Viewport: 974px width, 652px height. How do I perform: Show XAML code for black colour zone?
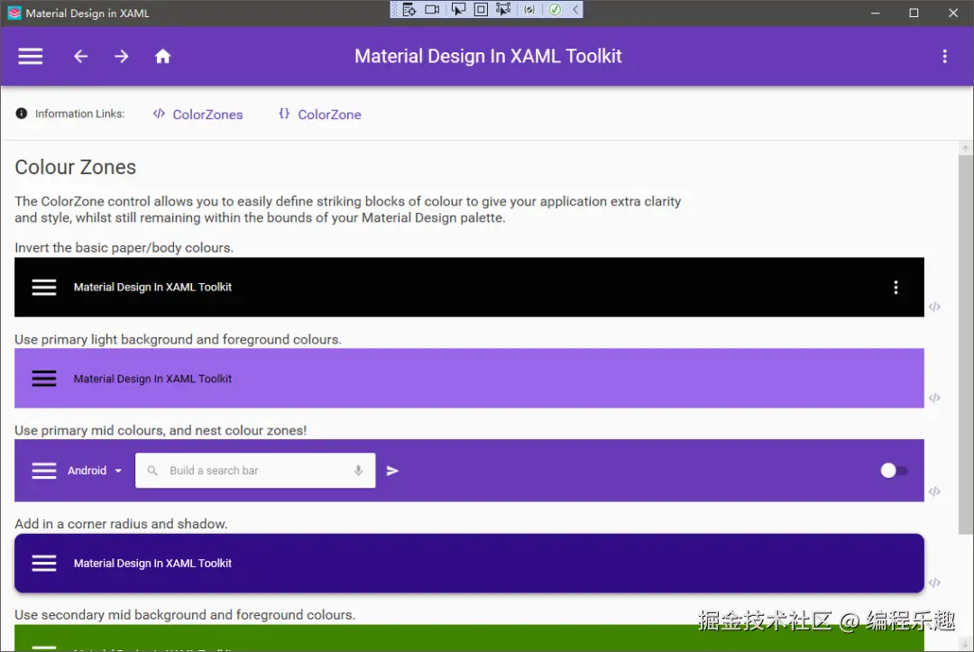[x=934, y=307]
